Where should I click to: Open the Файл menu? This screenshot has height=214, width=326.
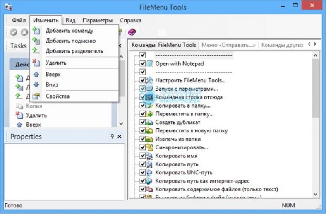19,20
